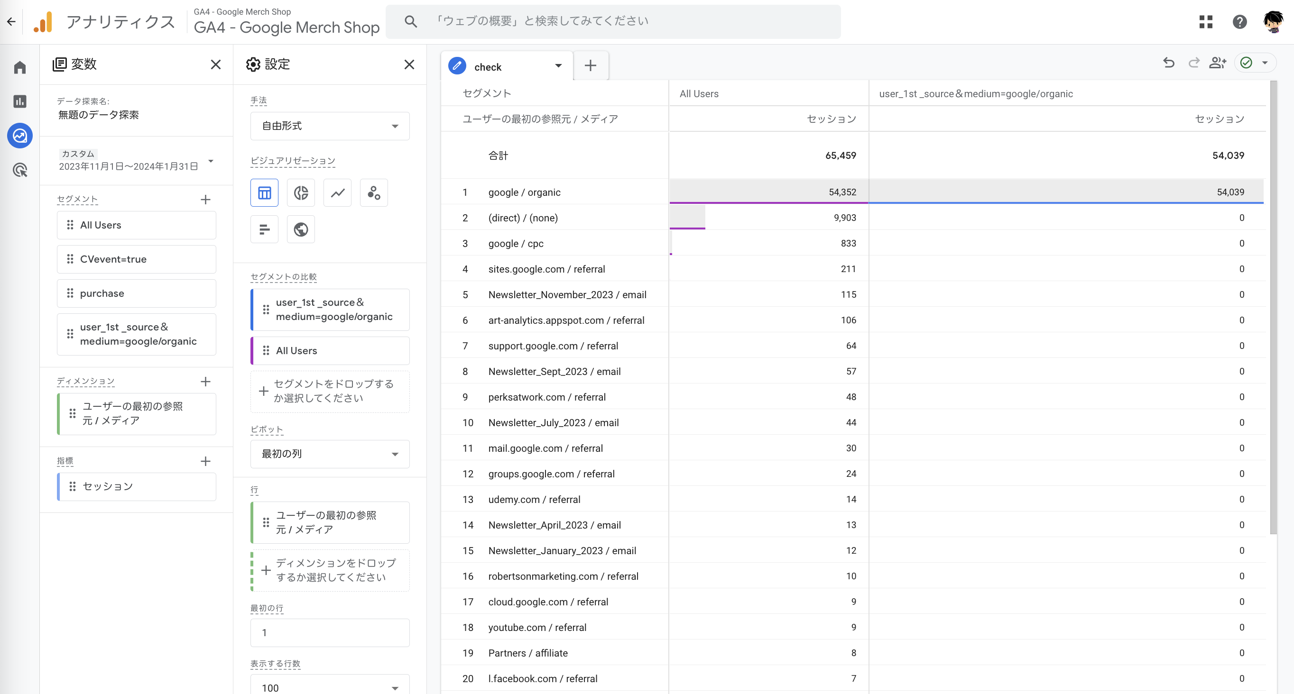1294x694 pixels.
Task: Click the Google Analytics logo icon
Action: click(43, 22)
